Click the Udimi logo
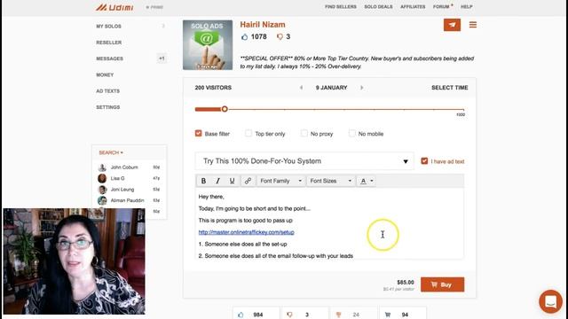568x319 pixels. [x=114, y=7]
